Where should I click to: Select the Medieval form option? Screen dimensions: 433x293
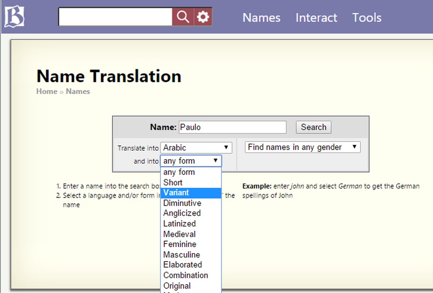pos(179,234)
